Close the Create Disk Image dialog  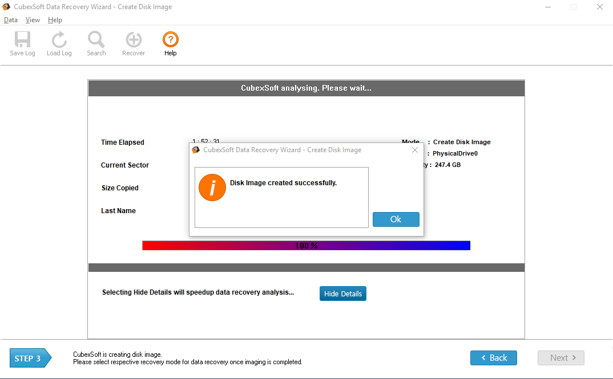tap(415, 150)
